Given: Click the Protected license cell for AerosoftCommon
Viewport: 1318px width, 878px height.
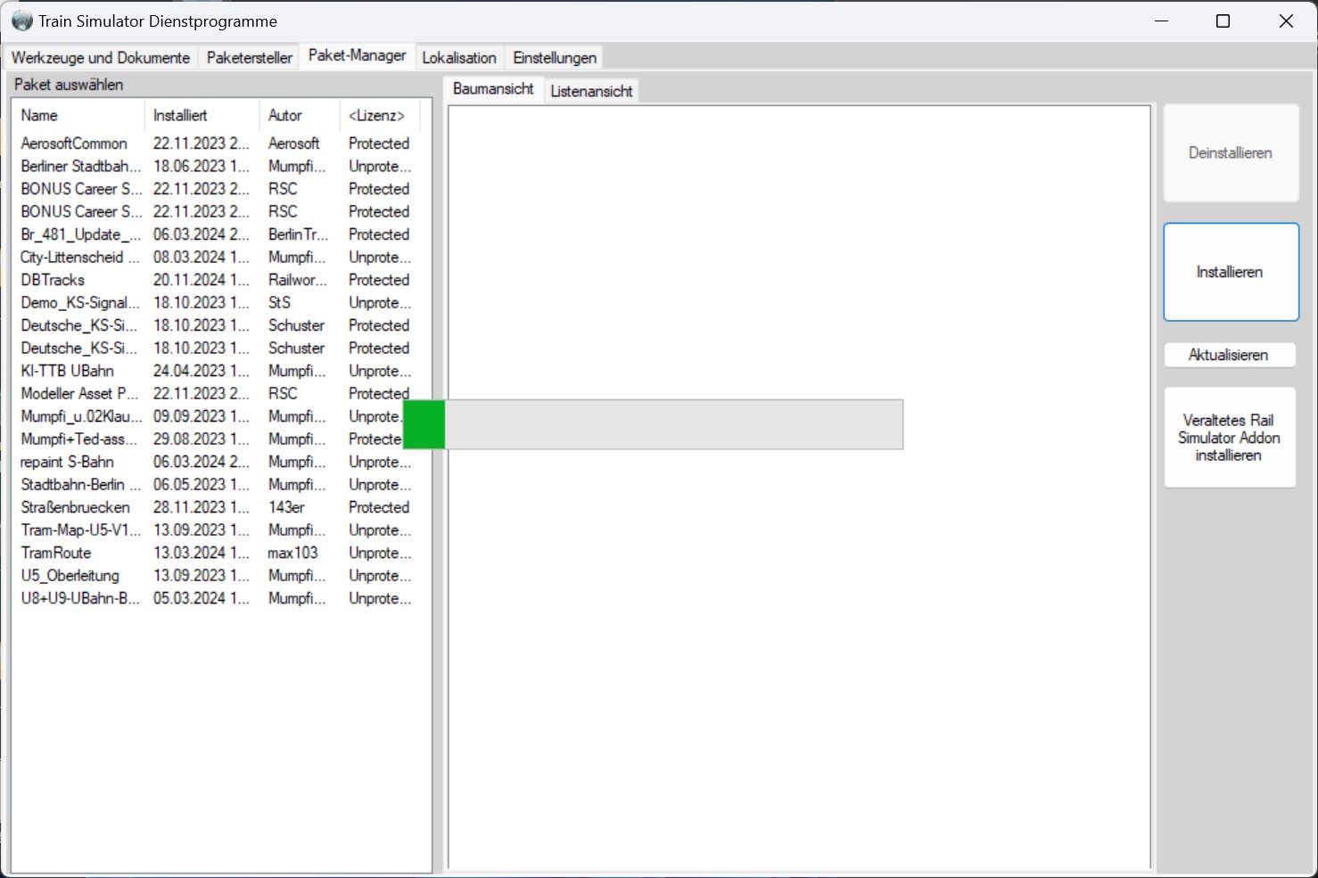Looking at the screenshot, I should pos(379,144).
